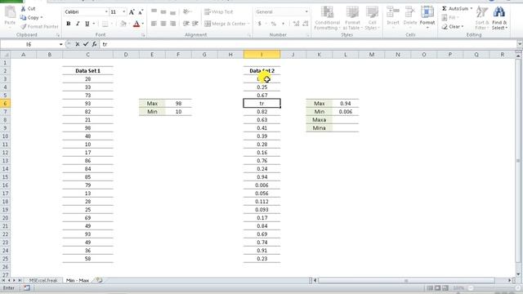Screen dimensions: 523x294
Task: Click cell with Max value 0.94
Action: (x=346, y=104)
